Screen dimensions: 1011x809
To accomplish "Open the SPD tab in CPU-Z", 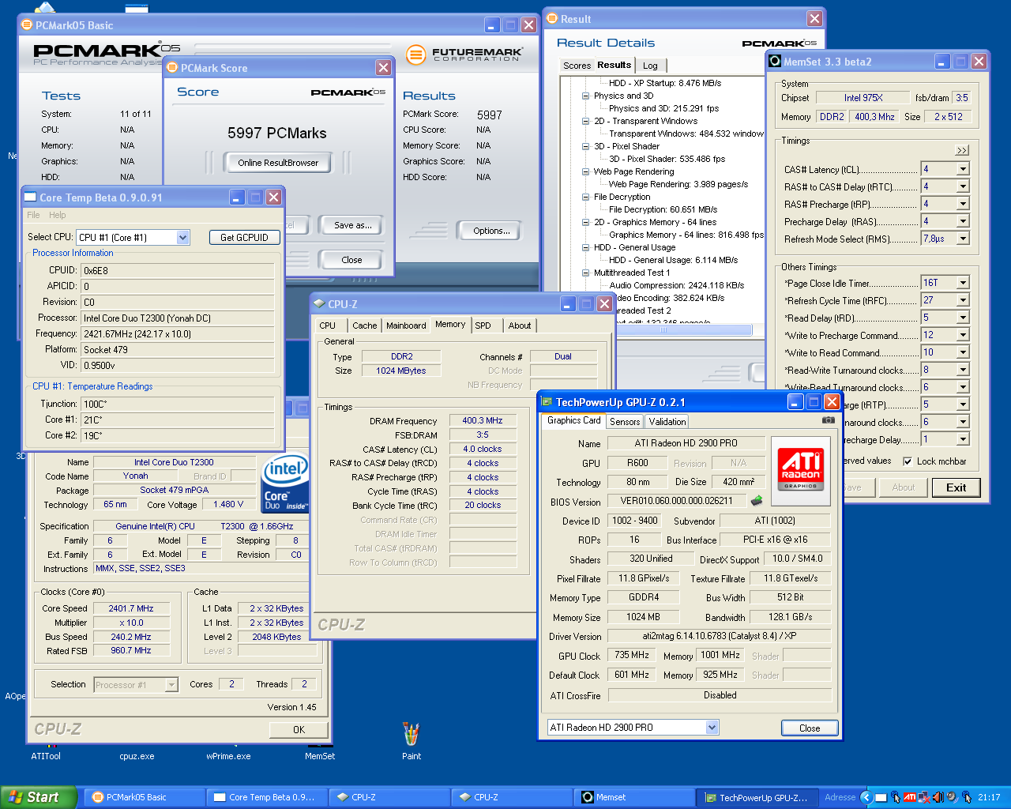I will pos(483,325).
